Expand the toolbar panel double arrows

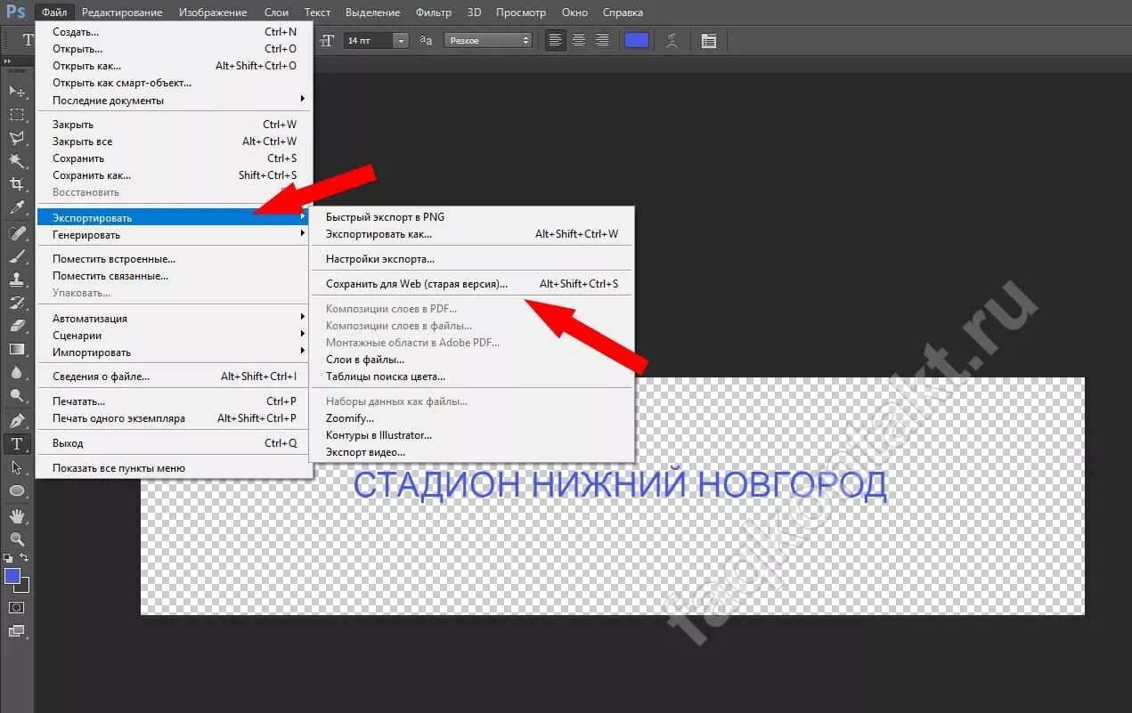(9, 61)
